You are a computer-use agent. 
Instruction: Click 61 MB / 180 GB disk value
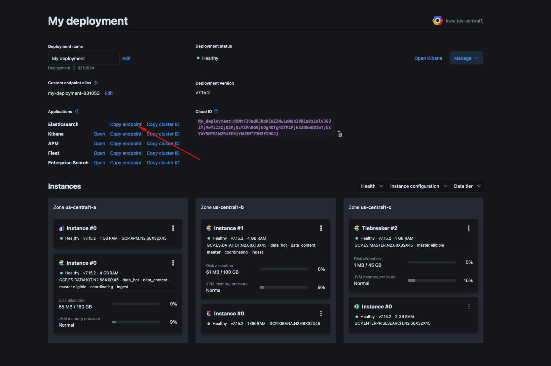click(x=222, y=272)
